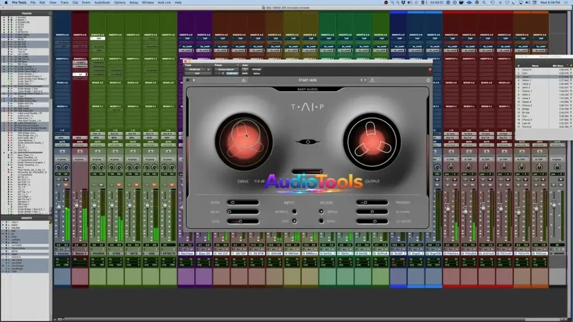Click the preset save icon left of START HERE
573x322 pixels.
tap(243, 80)
